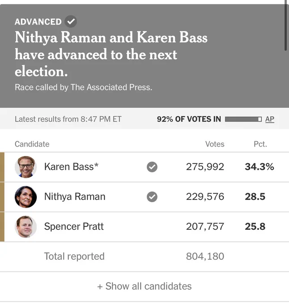Click the votes-in progress bar

point(243,119)
